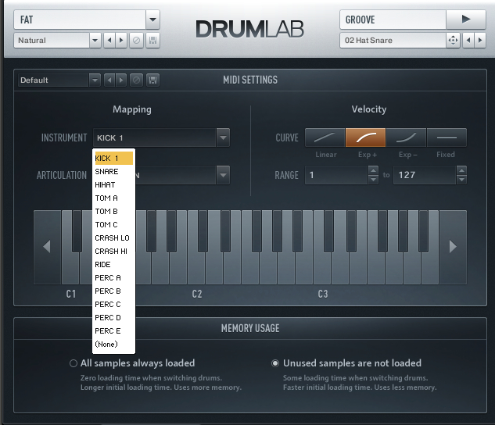
Task: Click the GROOVE name field
Action: point(393,20)
